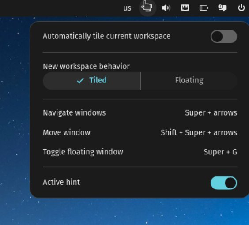Screen dimensions: 249x225
Task: Click the 'Super + G' shortcut text
Action: [x=220, y=152]
